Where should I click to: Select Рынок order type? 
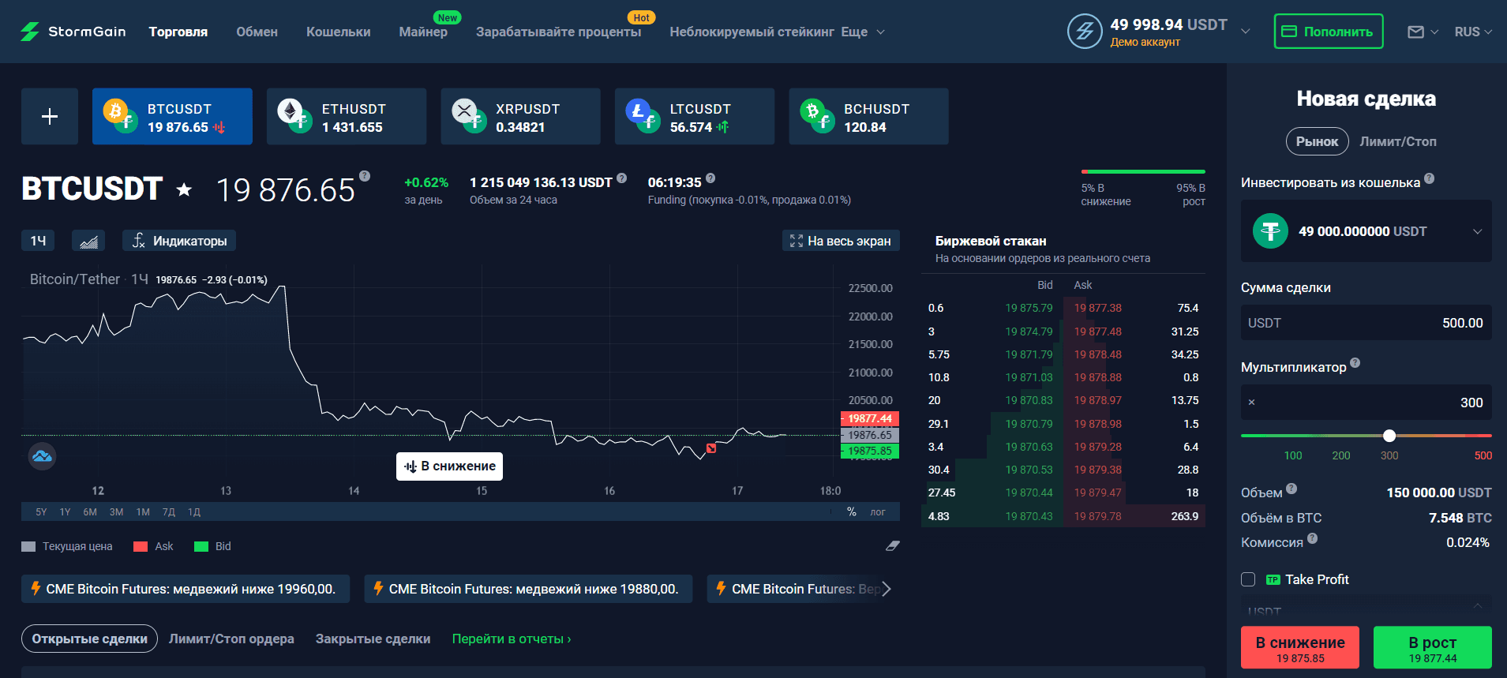coord(1318,141)
